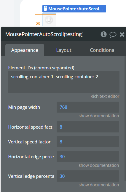Show documentation for Min page width
126x192 pixels.
99,116
